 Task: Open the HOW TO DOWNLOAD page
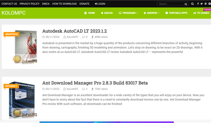pyautogui.click(x=64, y=4)
